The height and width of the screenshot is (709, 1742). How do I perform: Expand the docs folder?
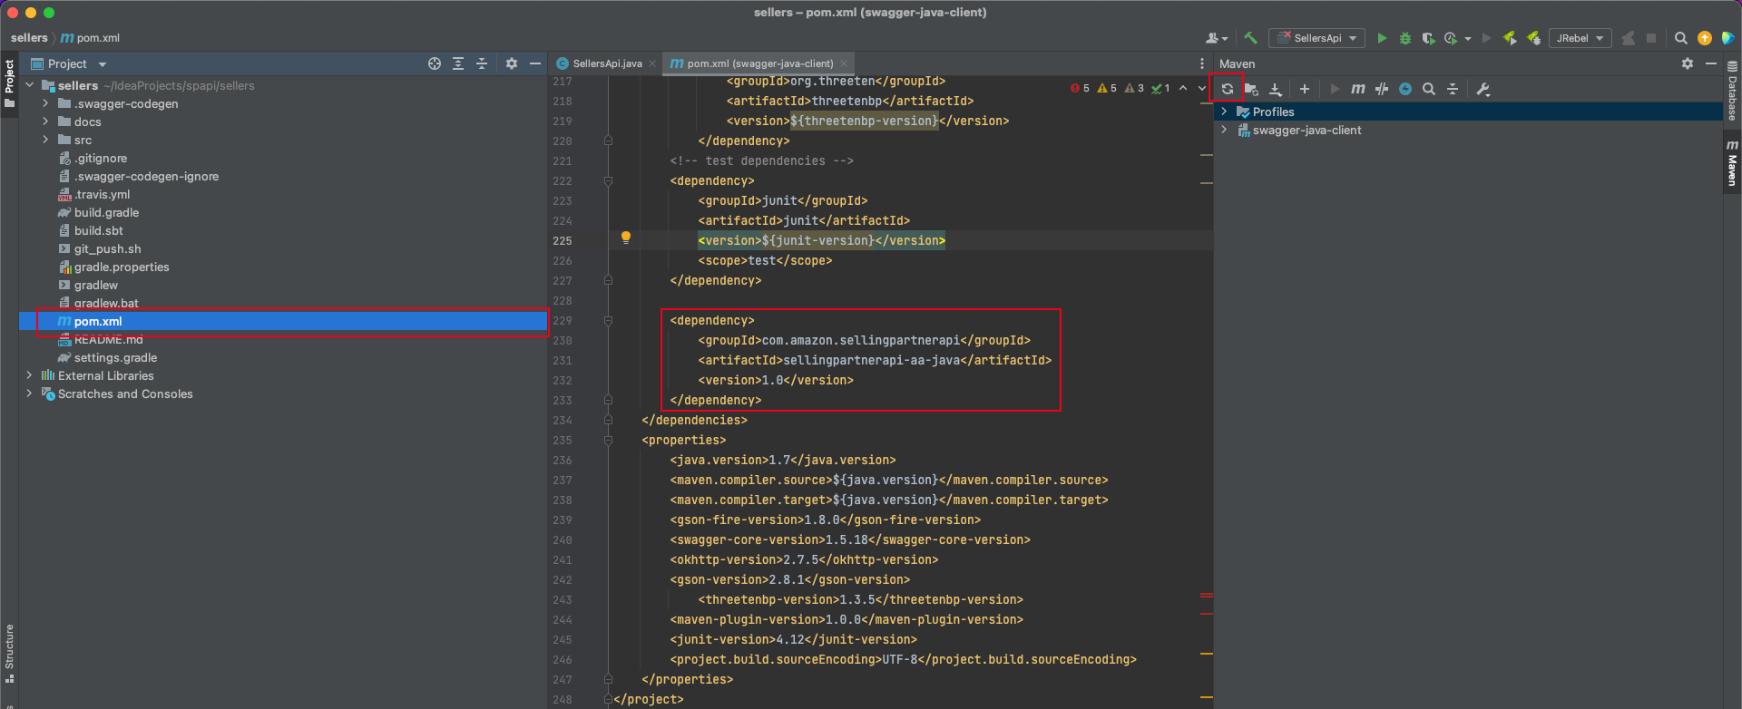tap(45, 121)
